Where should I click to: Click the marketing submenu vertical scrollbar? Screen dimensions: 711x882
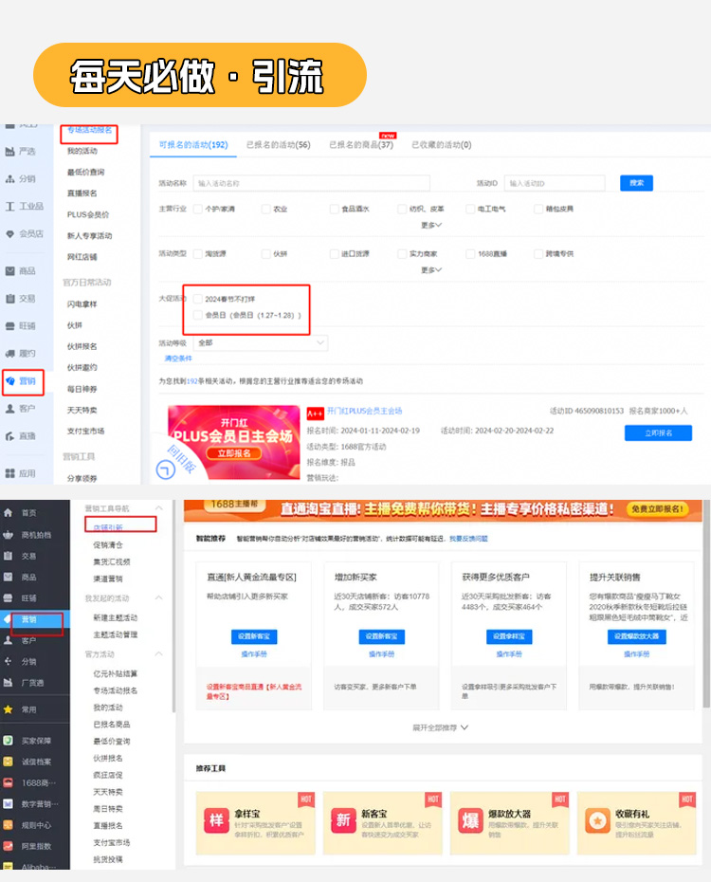tap(173, 606)
